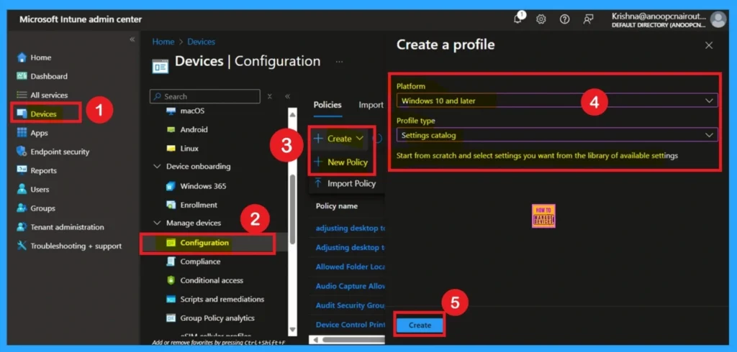Open the notifications bell icon

(517, 19)
